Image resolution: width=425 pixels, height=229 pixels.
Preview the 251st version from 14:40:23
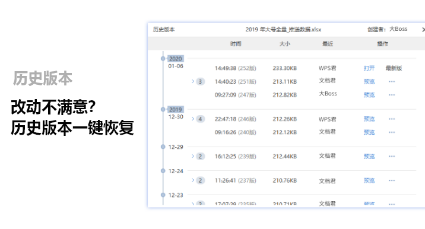click(369, 81)
